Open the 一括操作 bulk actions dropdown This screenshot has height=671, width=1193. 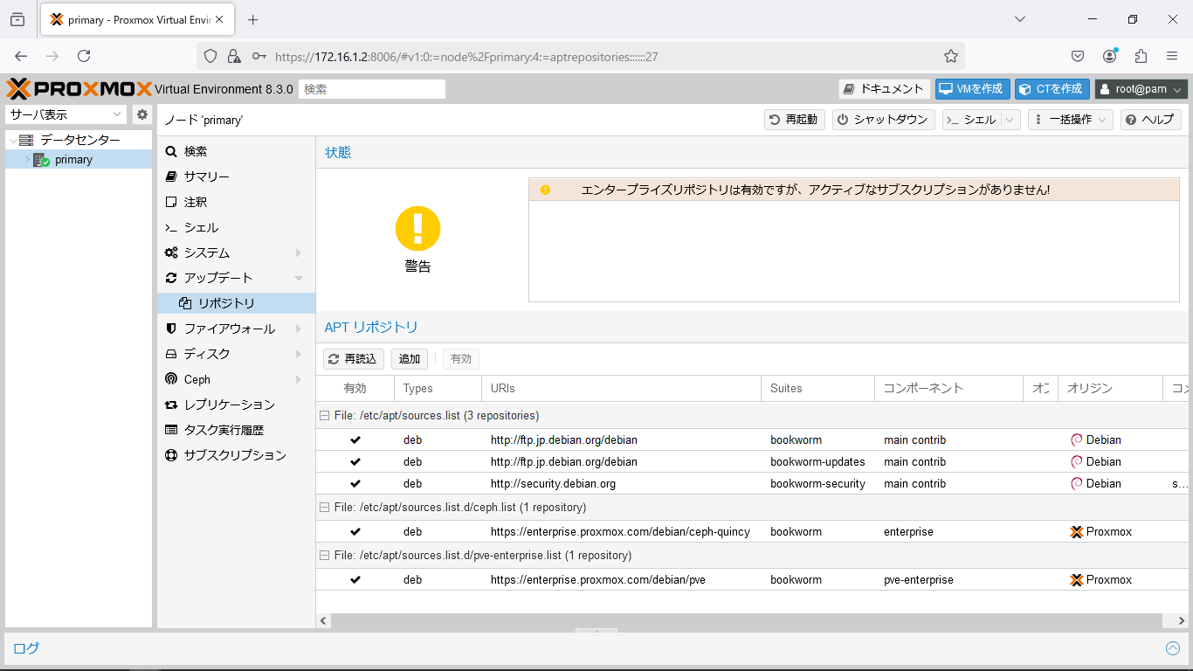point(1070,120)
